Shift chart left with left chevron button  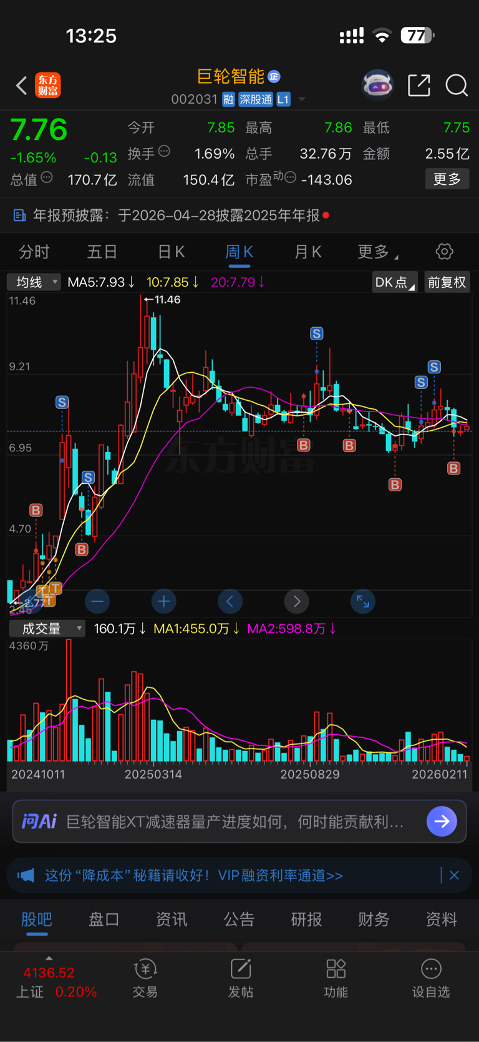[x=230, y=601]
